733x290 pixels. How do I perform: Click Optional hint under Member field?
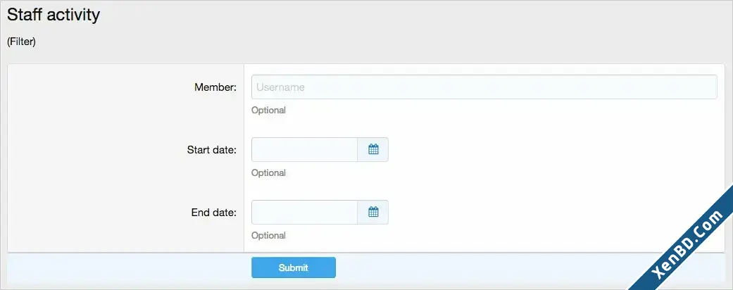[268, 111]
